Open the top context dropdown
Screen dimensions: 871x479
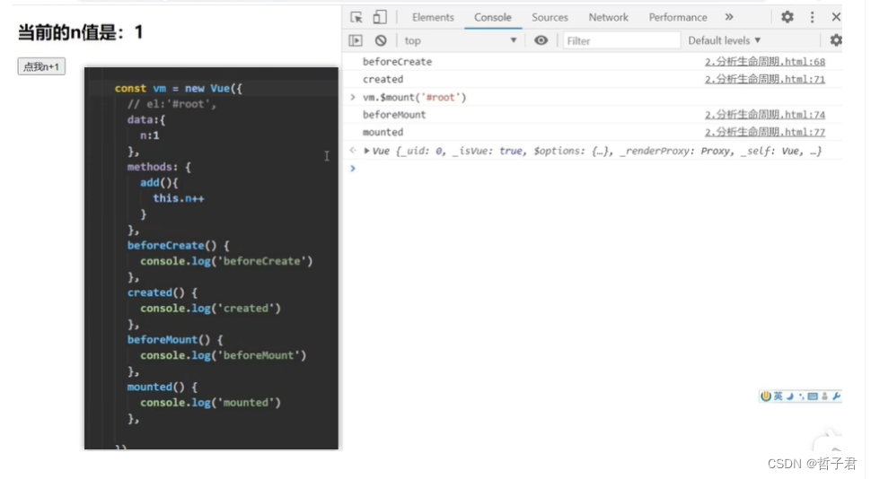click(461, 40)
